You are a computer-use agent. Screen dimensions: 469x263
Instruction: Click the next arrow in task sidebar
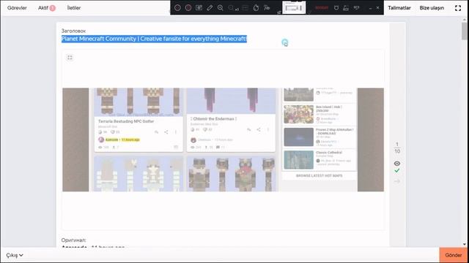[397, 181]
